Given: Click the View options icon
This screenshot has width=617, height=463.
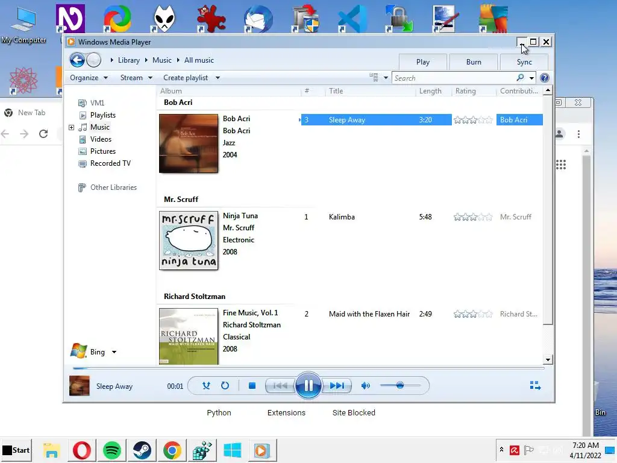Looking at the screenshot, I should tap(374, 78).
